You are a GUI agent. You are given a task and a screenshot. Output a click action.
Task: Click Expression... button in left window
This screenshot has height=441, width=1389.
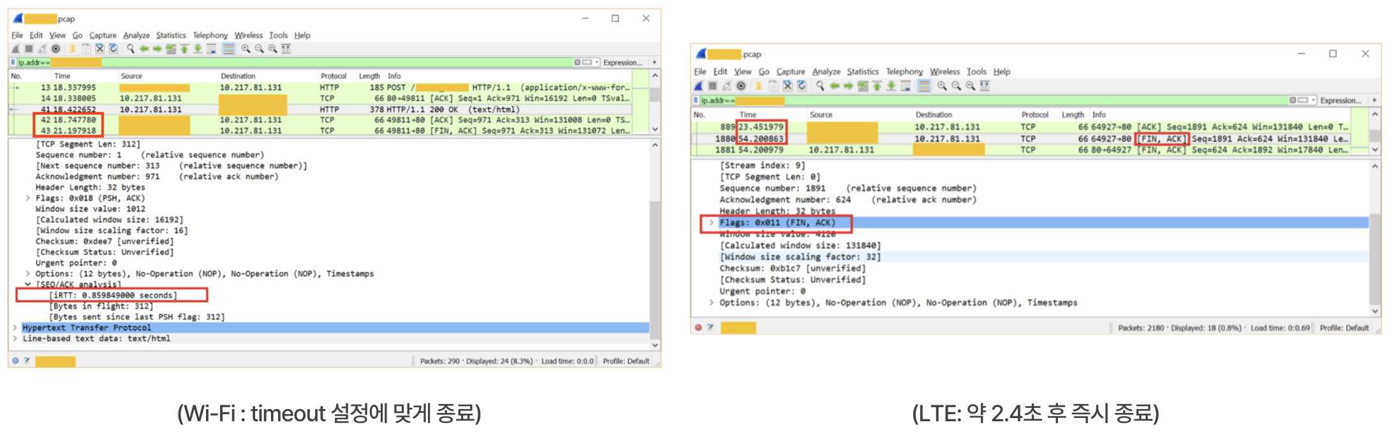click(623, 62)
